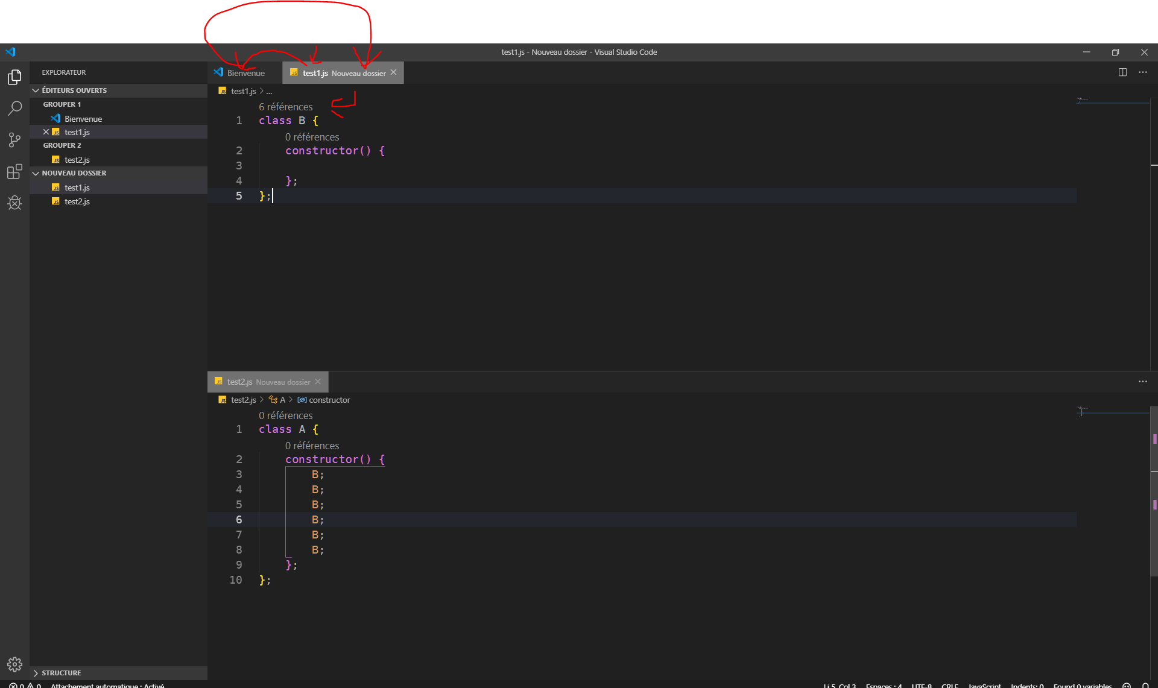Close test1.js in GROUPER 1 list

click(x=46, y=132)
